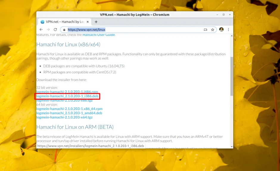Click 'Download the installer from here:' text
The image size is (280, 171).
click(61, 80)
